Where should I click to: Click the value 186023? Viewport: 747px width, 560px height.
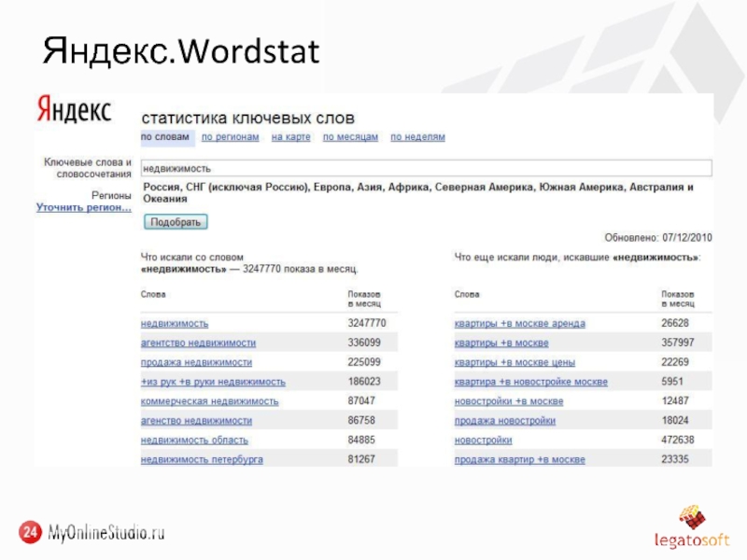(x=364, y=382)
